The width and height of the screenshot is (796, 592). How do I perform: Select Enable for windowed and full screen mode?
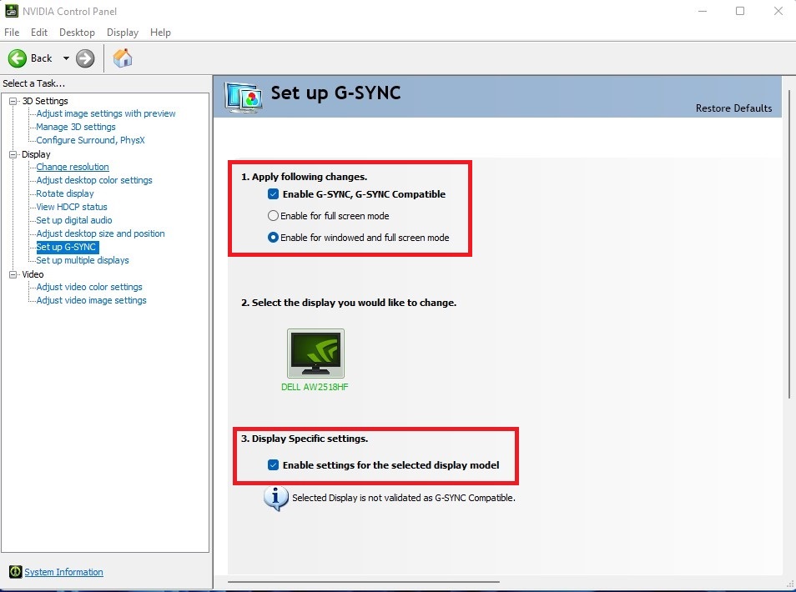[x=273, y=238]
